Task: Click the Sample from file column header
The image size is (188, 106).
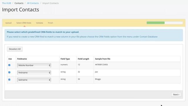Action: [103, 59]
